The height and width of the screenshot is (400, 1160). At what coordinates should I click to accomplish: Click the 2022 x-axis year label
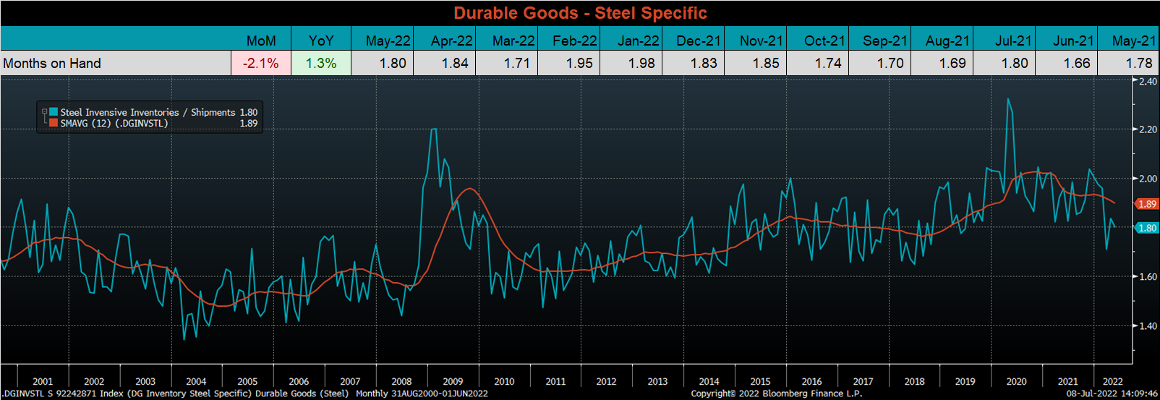(x=1112, y=381)
